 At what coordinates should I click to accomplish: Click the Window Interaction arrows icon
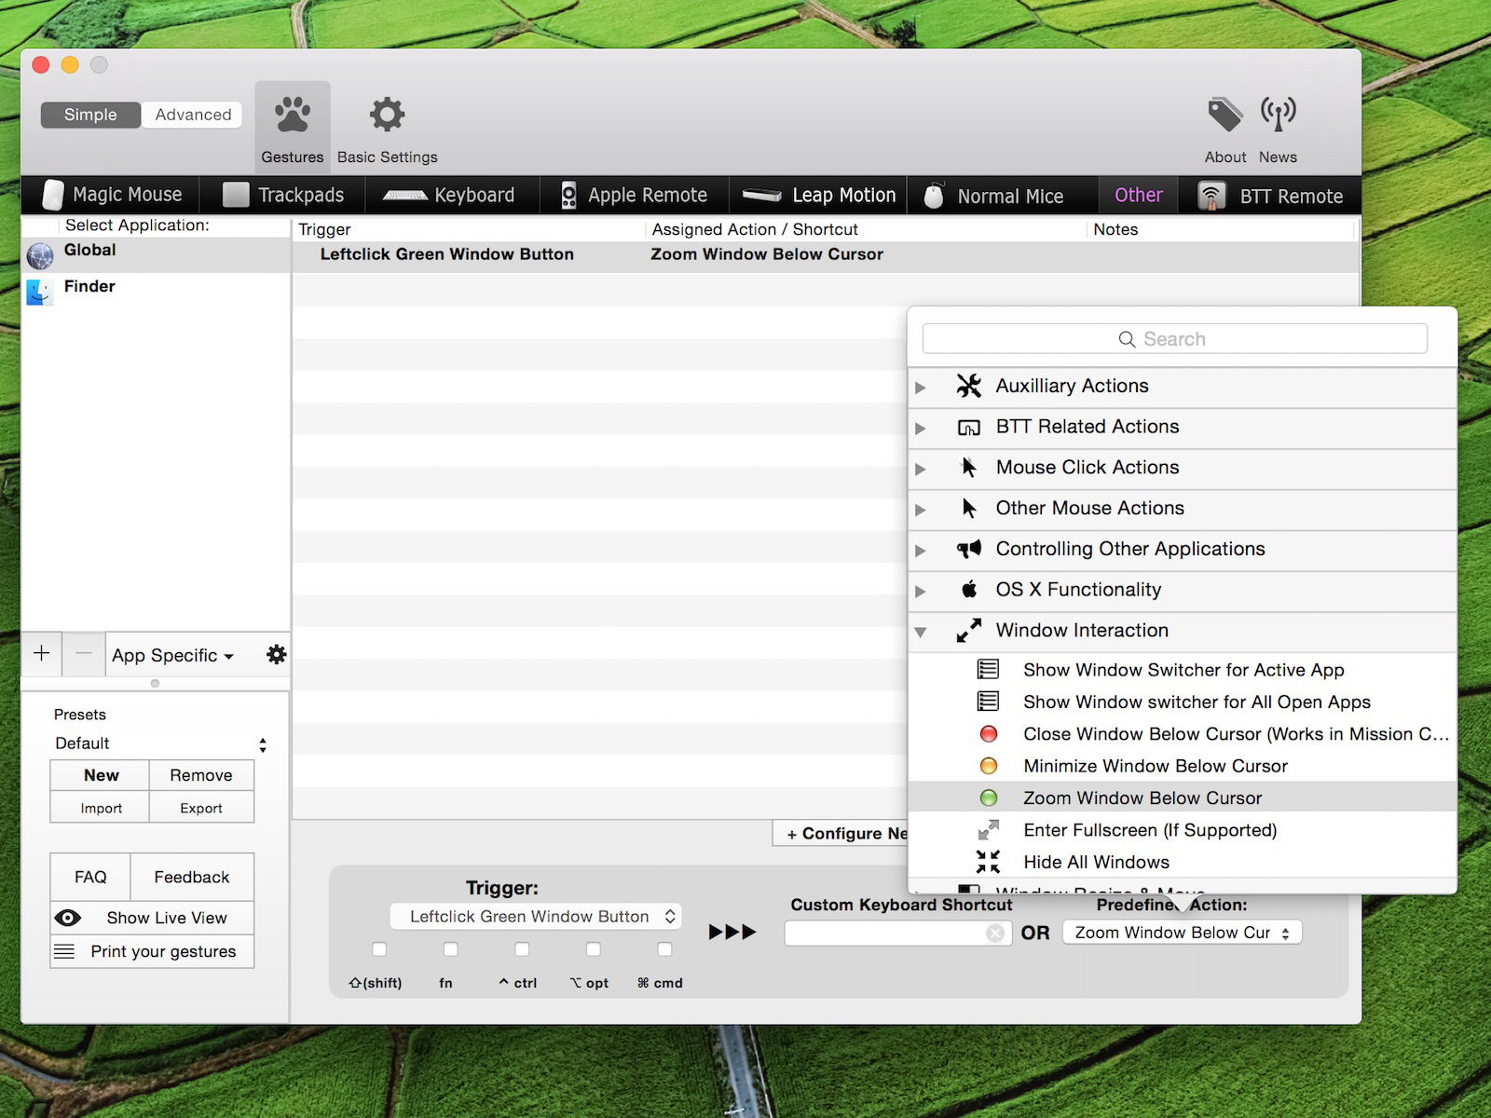point(969,631)
